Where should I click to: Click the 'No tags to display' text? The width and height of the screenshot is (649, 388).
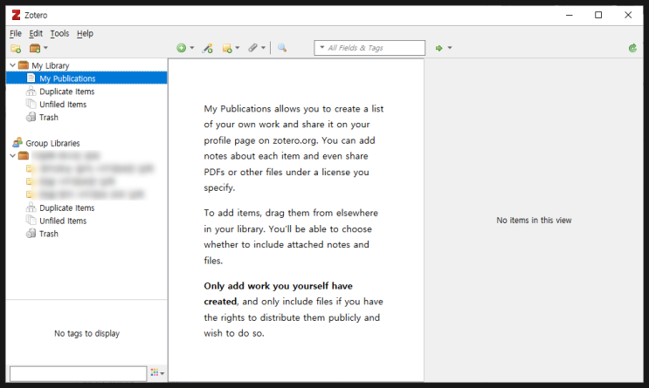pyautogui.click(x=87, y=333)
